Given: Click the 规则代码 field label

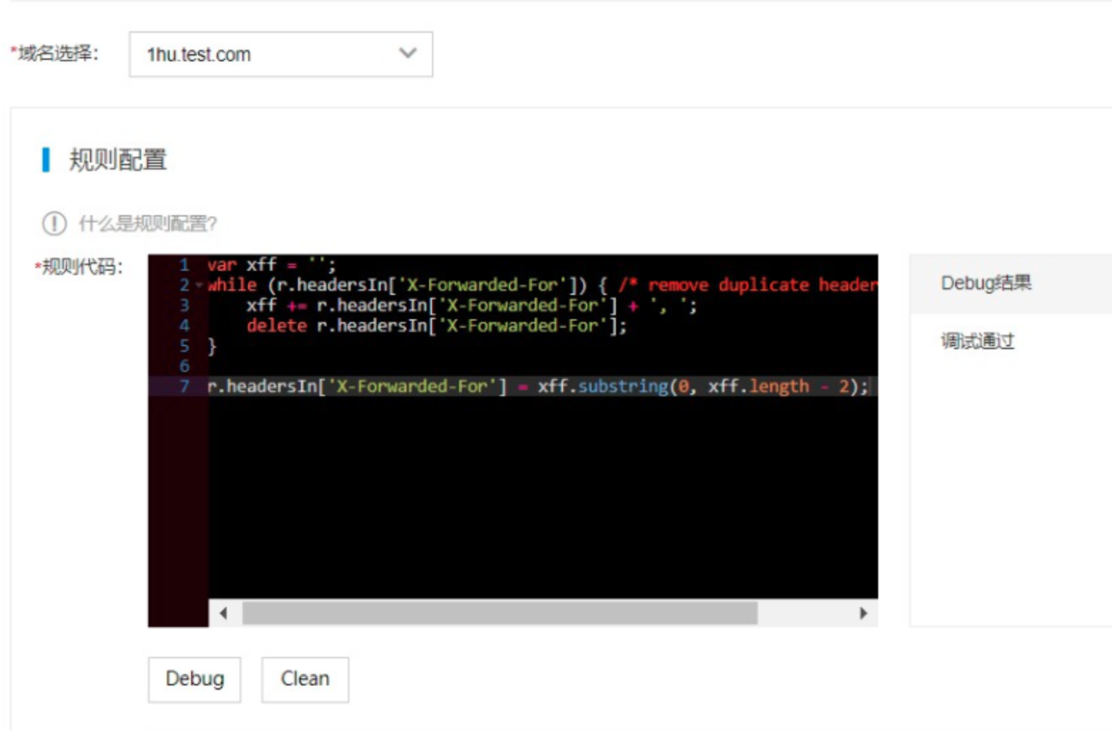Looking at the screenshot, I should click(x=79, y=267).
